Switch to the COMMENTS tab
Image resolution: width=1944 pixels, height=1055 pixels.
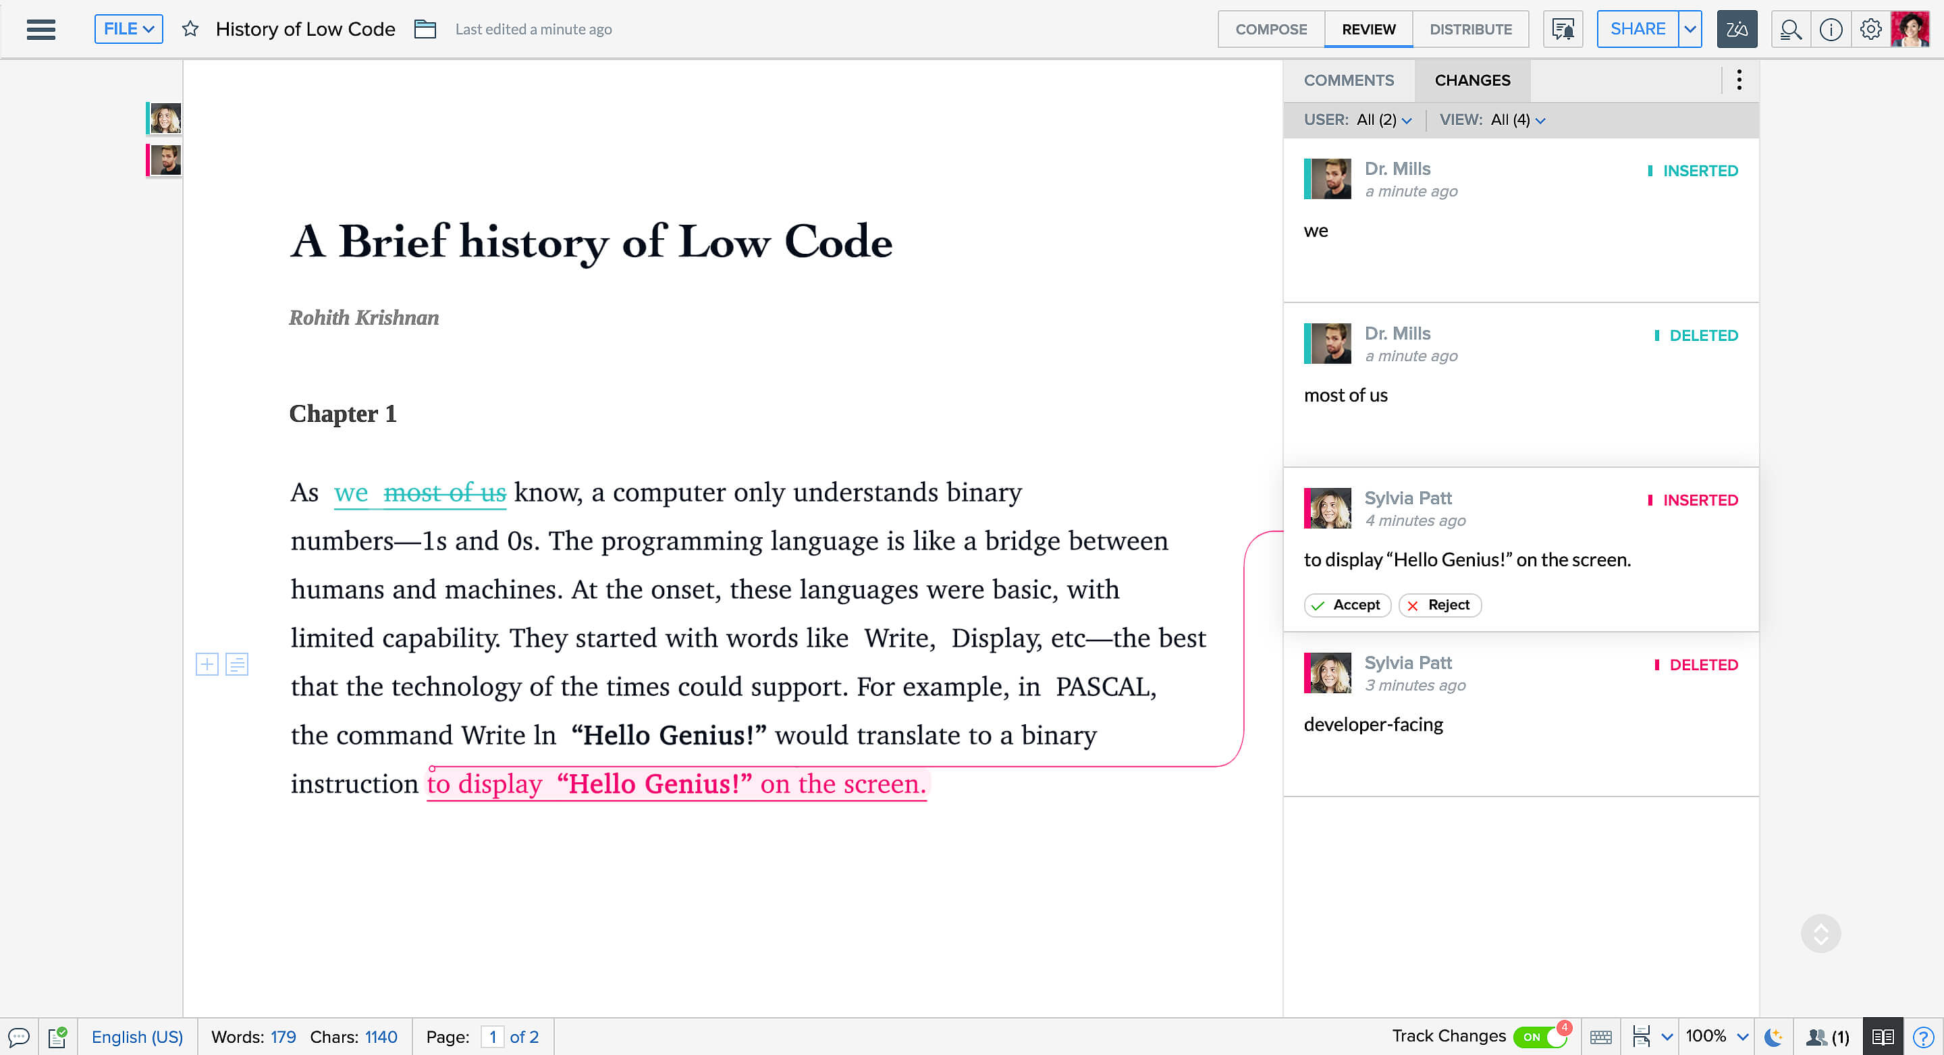[1349, 80]
